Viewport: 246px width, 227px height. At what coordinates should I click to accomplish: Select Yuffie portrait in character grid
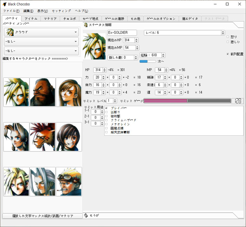coord(69,137)
